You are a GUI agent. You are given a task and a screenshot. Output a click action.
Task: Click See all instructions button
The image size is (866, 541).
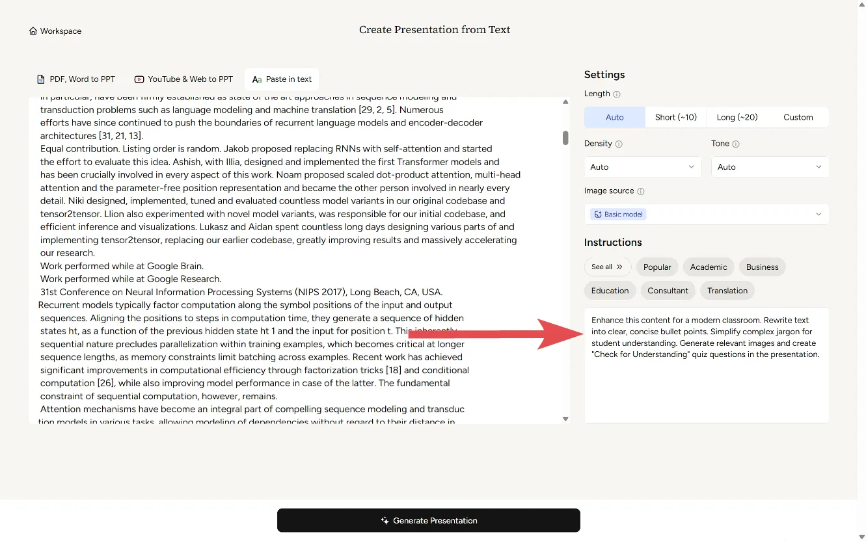pos(607,267)
